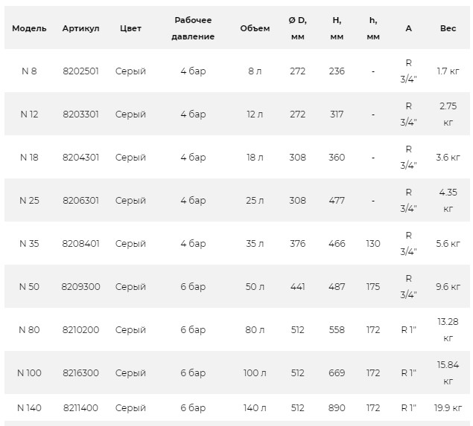The height and width of the screenshot is (426, 473).
Task: Click the Объем column header
Action: [x=255, y=28]
